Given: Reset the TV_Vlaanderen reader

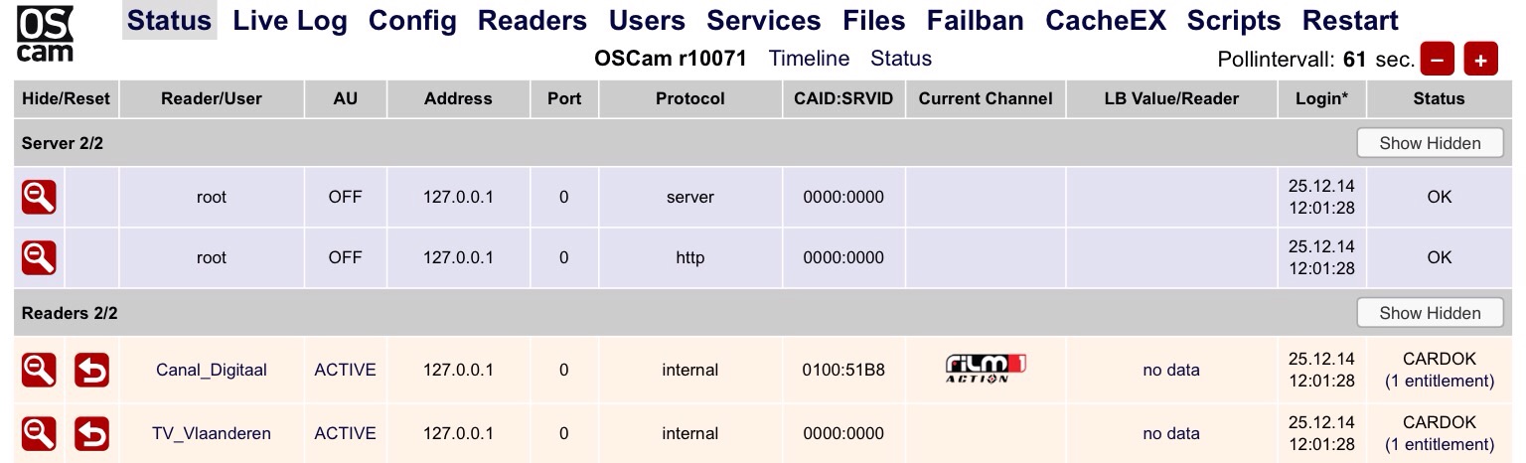Looking at the screenshot, I should click(91, 433).
